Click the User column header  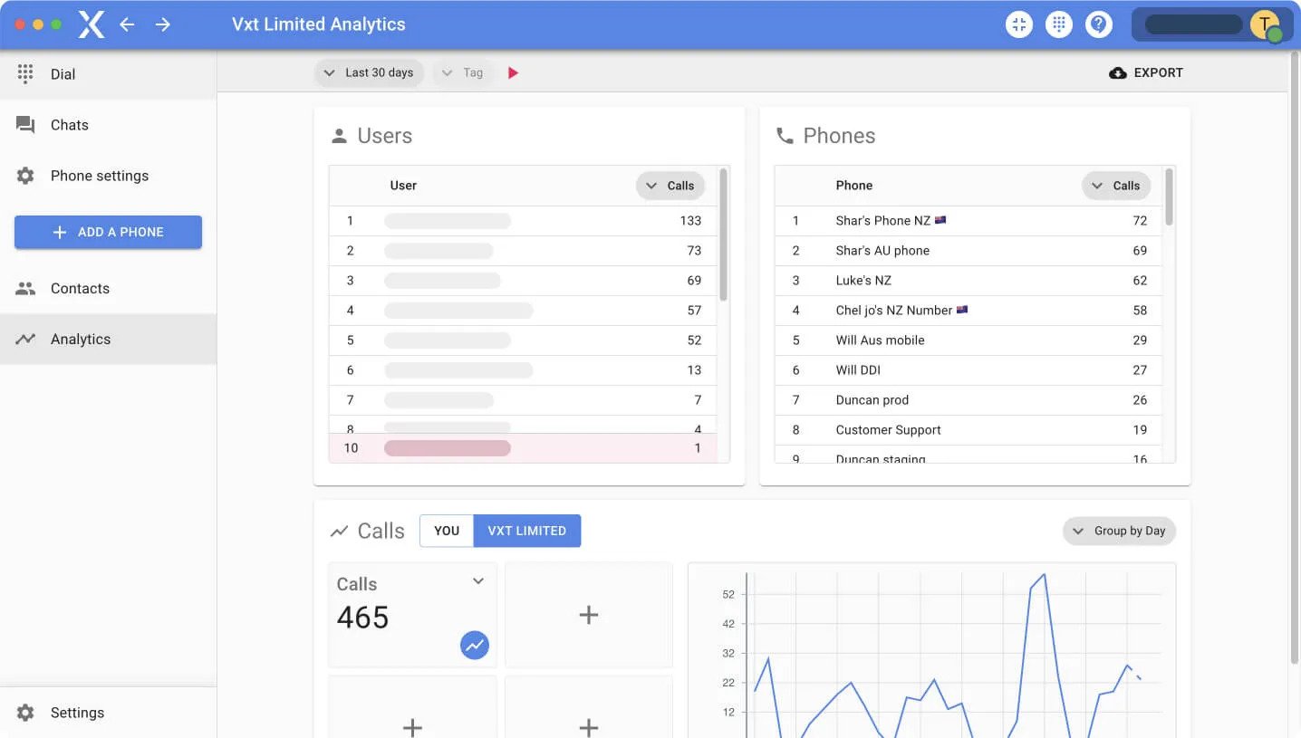403,186
